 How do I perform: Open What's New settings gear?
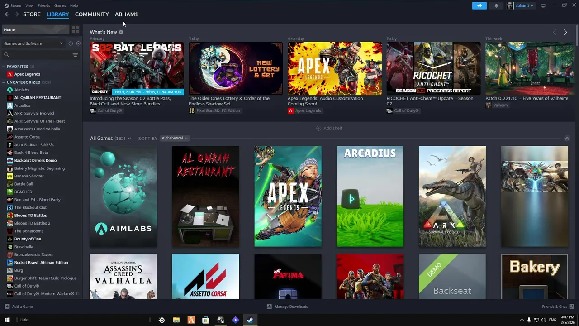(x=121, y=32)
